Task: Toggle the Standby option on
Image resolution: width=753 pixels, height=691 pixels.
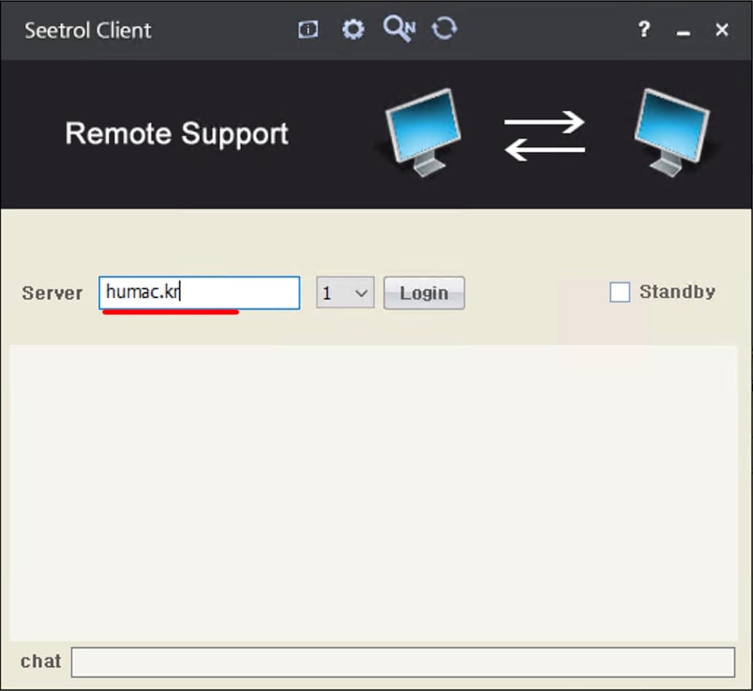Action: [620, 292]
